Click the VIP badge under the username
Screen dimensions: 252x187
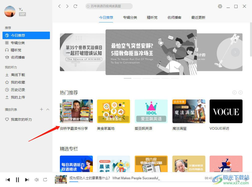coord(22,14)
